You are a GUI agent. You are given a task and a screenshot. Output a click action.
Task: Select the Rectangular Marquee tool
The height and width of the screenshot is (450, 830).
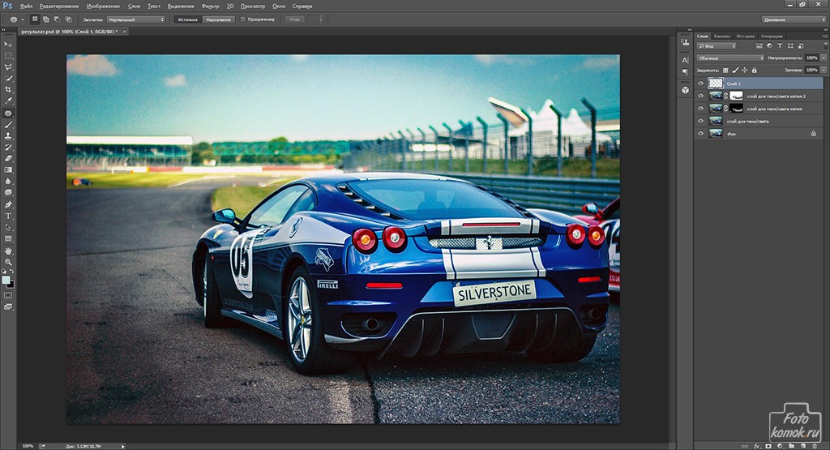[8, 56]
